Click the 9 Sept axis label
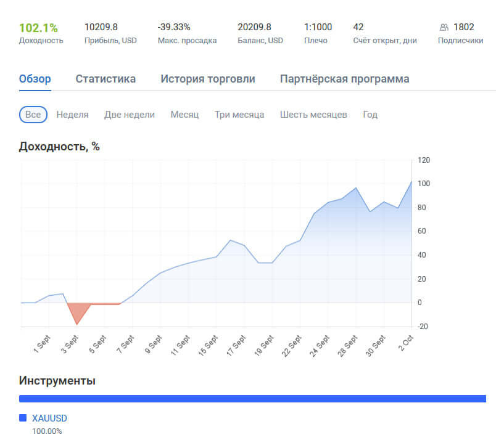Image resolution: width=496 pixels, height=440 pixels. (x=154, y=344)
